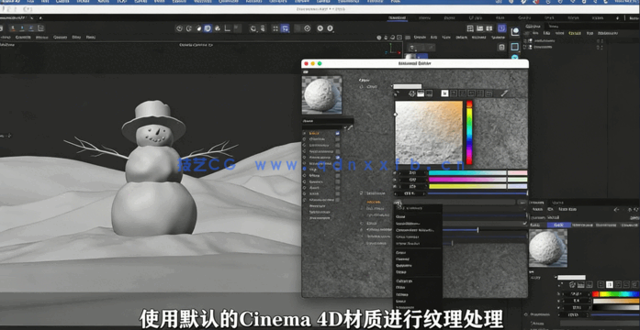
Task: Click the blue highlighted round icon in top toolbar
Action: [208, 28]
